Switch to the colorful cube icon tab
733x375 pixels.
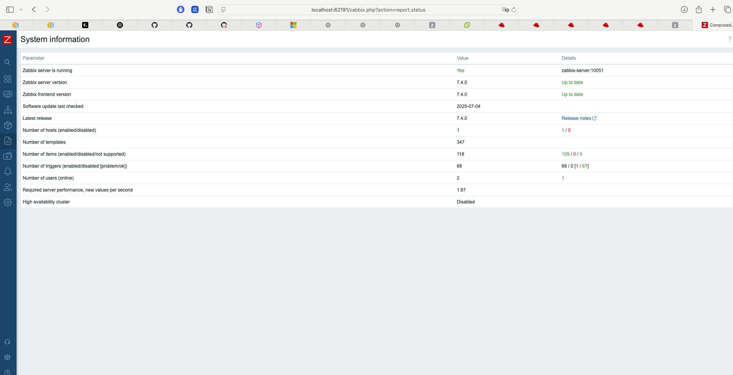click(x=259, y=25)
